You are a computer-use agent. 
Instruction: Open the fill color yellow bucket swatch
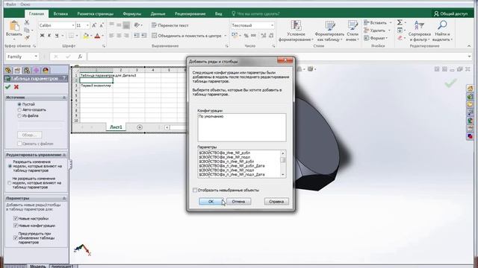pyautogui.click(x=86, y=36)
